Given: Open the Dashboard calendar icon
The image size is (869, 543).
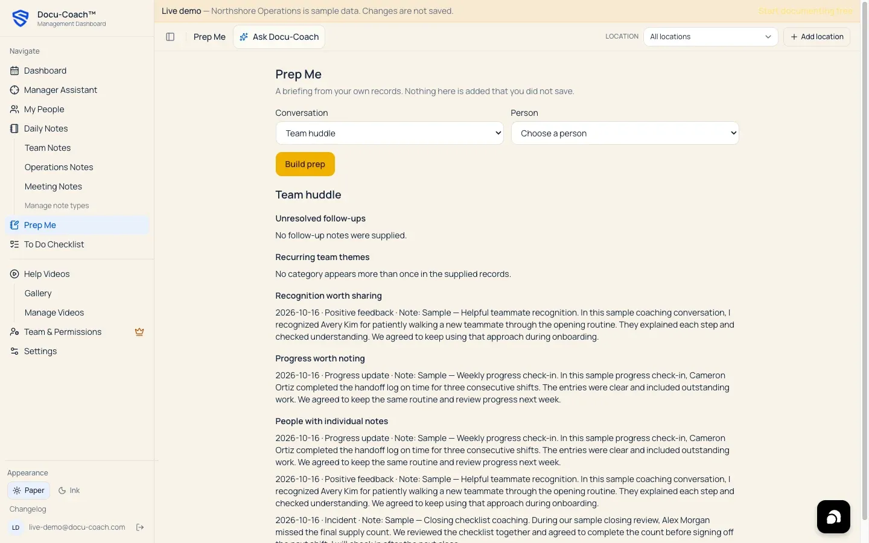Looking at the screenshot, I should [x=14, y=71].
